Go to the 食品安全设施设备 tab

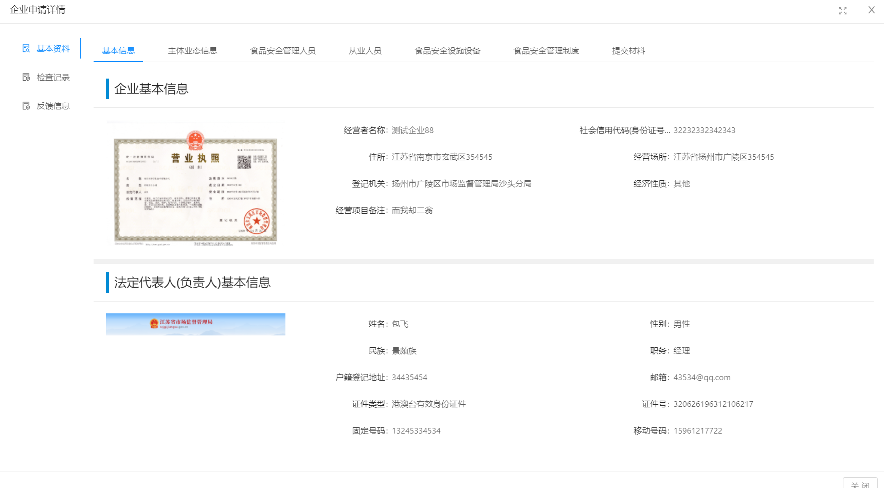447,50
